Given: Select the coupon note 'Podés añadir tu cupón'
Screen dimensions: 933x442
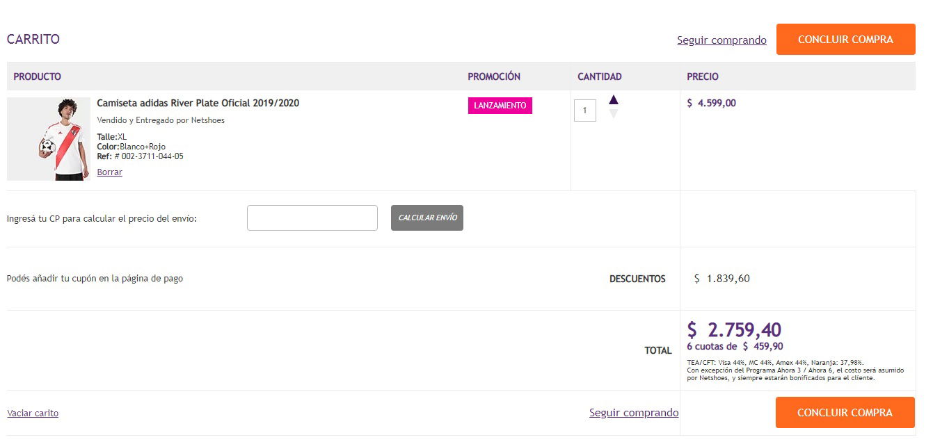Looking at the screenshot, I should (x=95, y=279).
